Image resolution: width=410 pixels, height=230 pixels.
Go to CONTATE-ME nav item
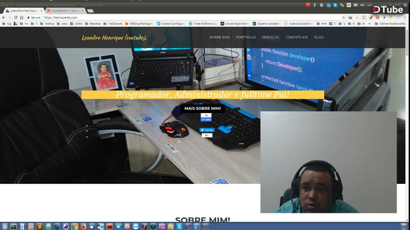tap(297, 37)
